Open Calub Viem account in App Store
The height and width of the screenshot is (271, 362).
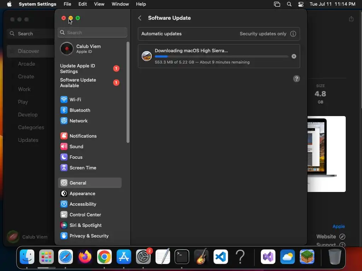click(27, 237)
